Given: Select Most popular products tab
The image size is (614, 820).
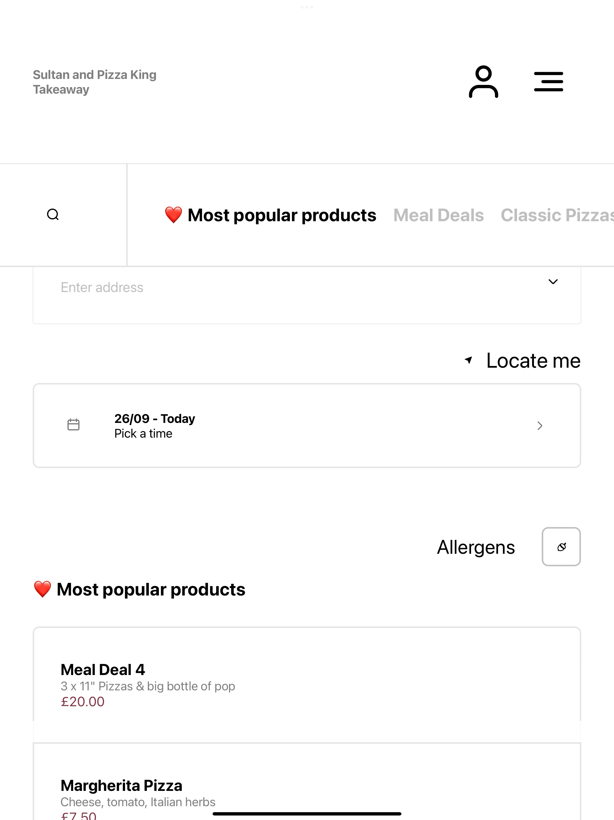Looking at the screenshot, I should (x=270, y=216).
